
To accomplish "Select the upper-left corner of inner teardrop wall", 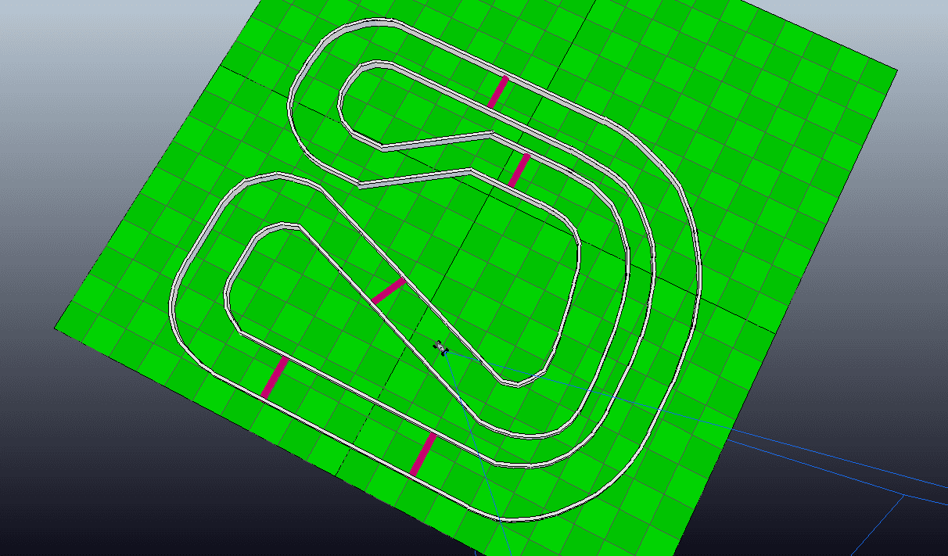I will coord(274,228).
